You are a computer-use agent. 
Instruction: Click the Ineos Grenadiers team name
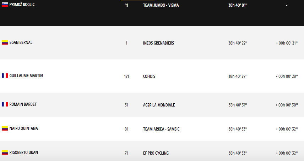coord(158,43)
